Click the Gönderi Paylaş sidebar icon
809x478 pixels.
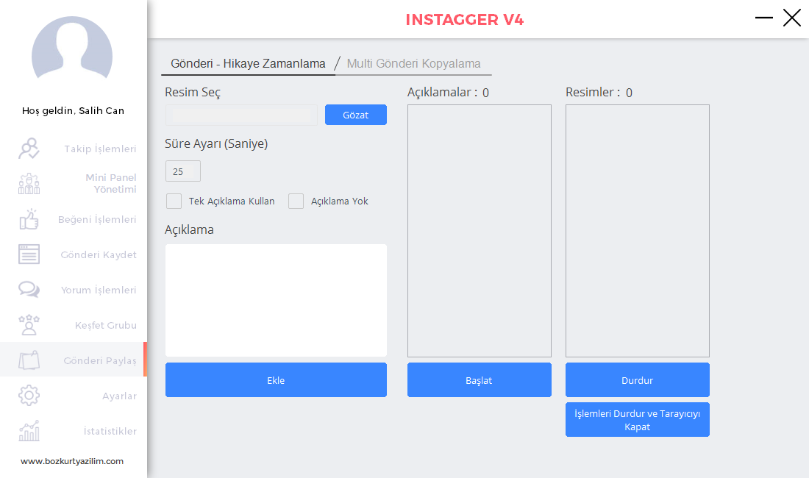point(29,360)
